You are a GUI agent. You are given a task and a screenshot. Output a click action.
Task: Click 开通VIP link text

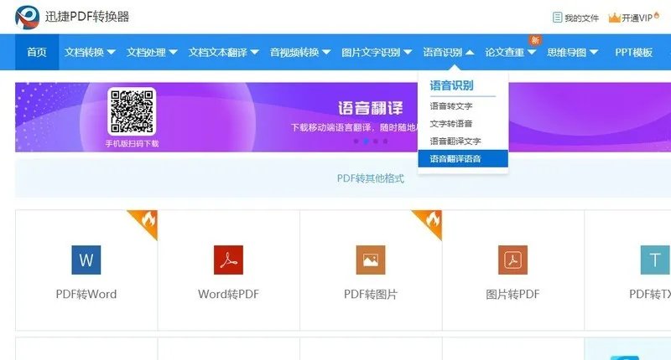pos(637,18)
